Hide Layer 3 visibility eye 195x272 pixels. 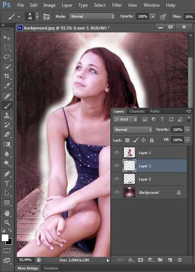click(117, 165)
